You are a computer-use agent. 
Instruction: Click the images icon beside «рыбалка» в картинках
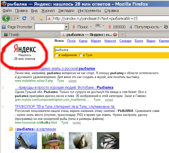pos(11,129)
